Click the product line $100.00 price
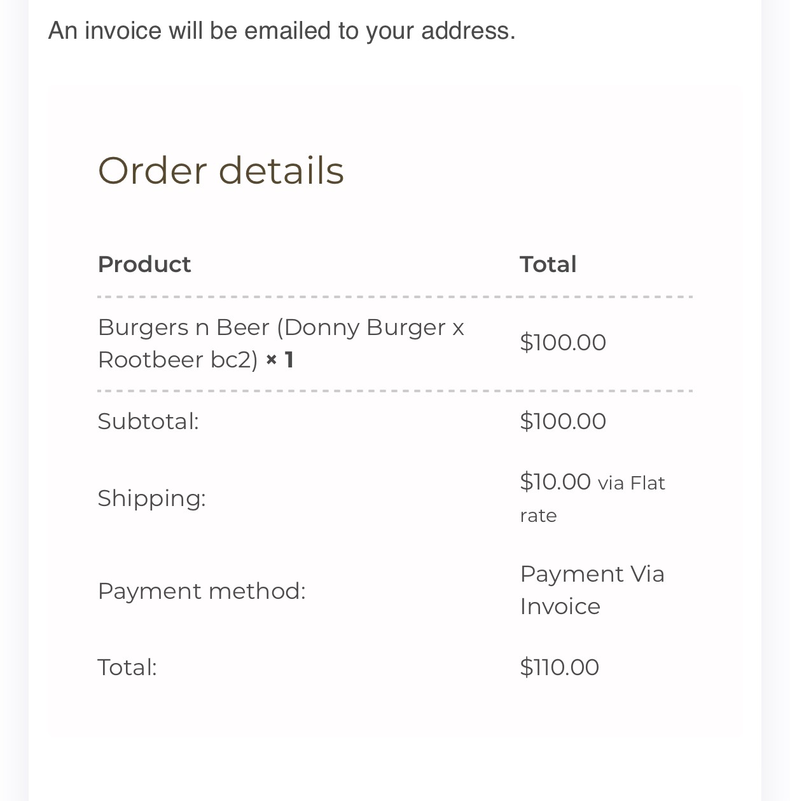The image size is (790, 801). (x=563, y=343)
